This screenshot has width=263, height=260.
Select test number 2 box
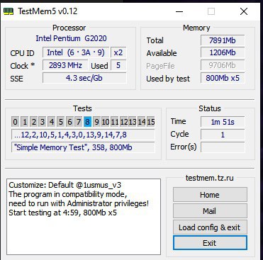(x=34, y=122)
